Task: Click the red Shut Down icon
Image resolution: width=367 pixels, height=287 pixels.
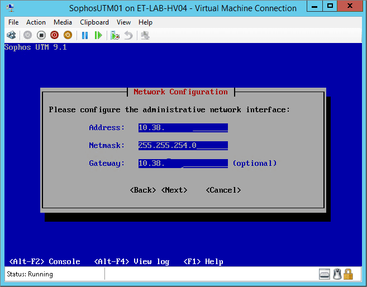Action: coord(55,35)
